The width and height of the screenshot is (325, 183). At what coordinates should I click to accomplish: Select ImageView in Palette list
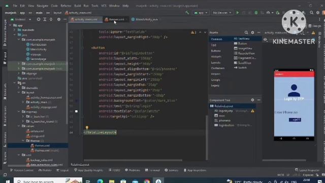click(243, 48)
